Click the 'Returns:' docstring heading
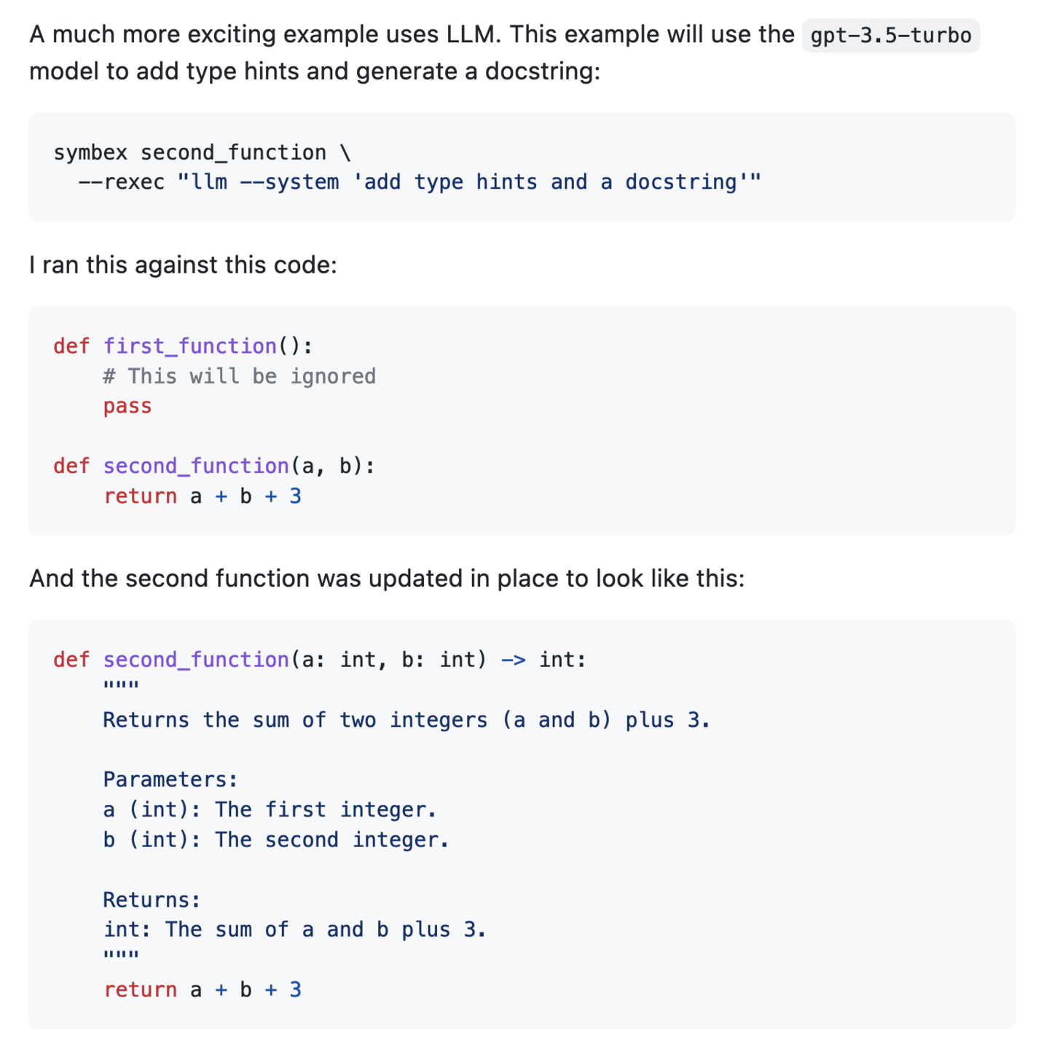Image resolution: width=1041 pixels, height=1057 pixels. click(152, 900)
